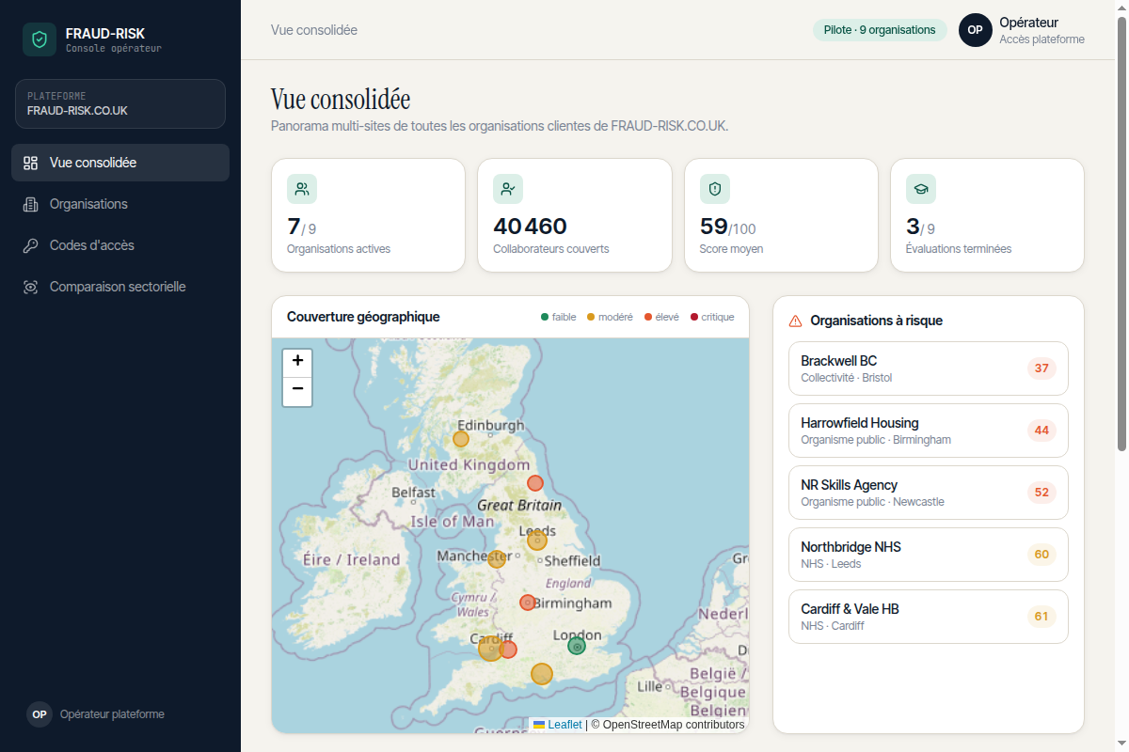1129x752 pixels.
Task: Select the yellow Cardiff map marker
Action: click(490, 649)
